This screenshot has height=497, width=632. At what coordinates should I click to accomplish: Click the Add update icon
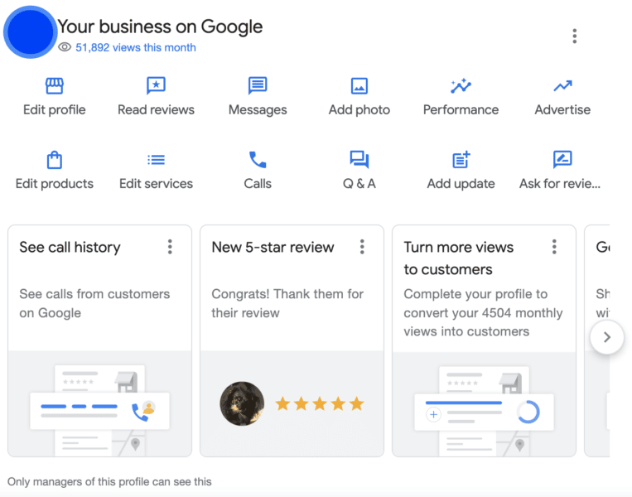coord(461,160)
